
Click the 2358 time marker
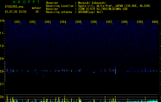coord(124,22)
